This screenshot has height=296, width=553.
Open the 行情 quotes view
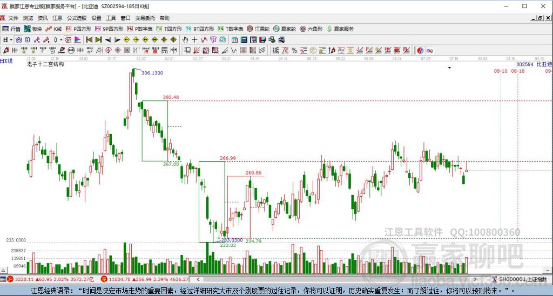[x=11, y=29]
